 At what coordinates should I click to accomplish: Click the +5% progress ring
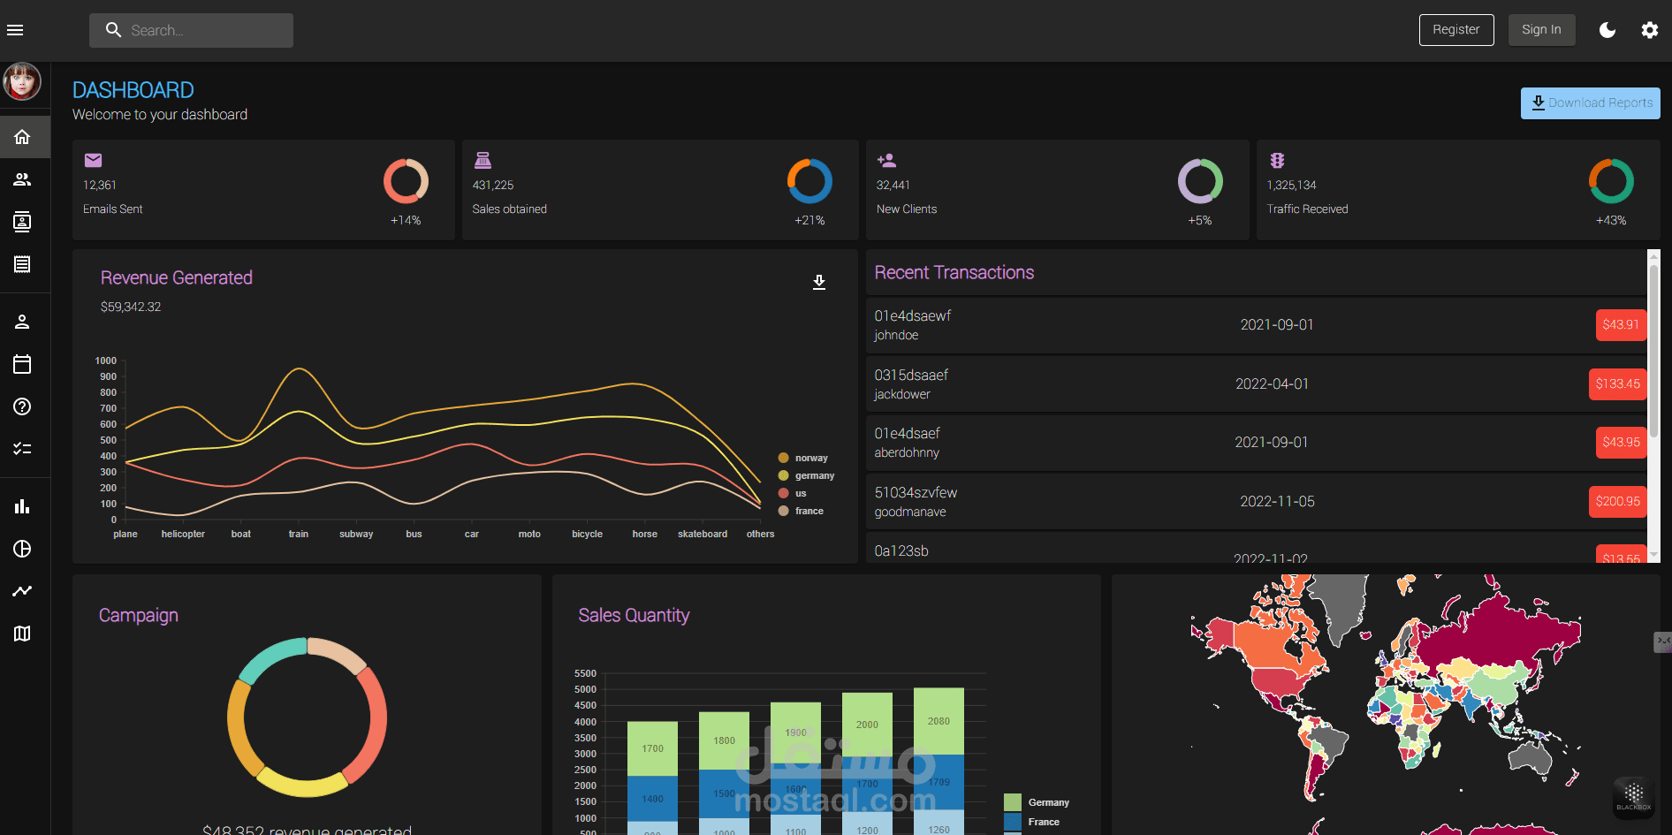click(1200, 181)
